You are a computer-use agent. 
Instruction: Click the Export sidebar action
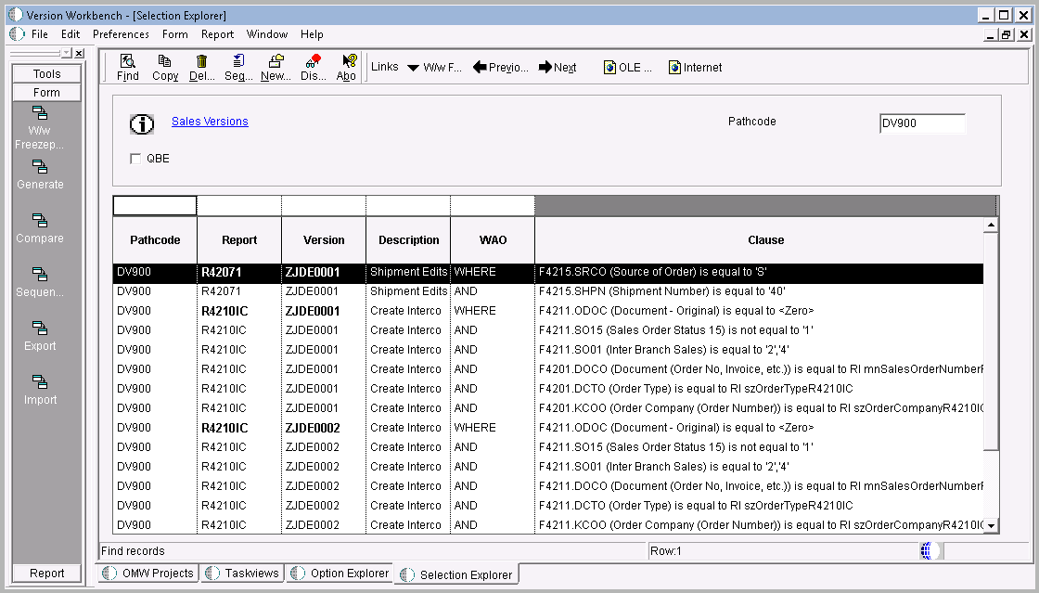[40, 339]
